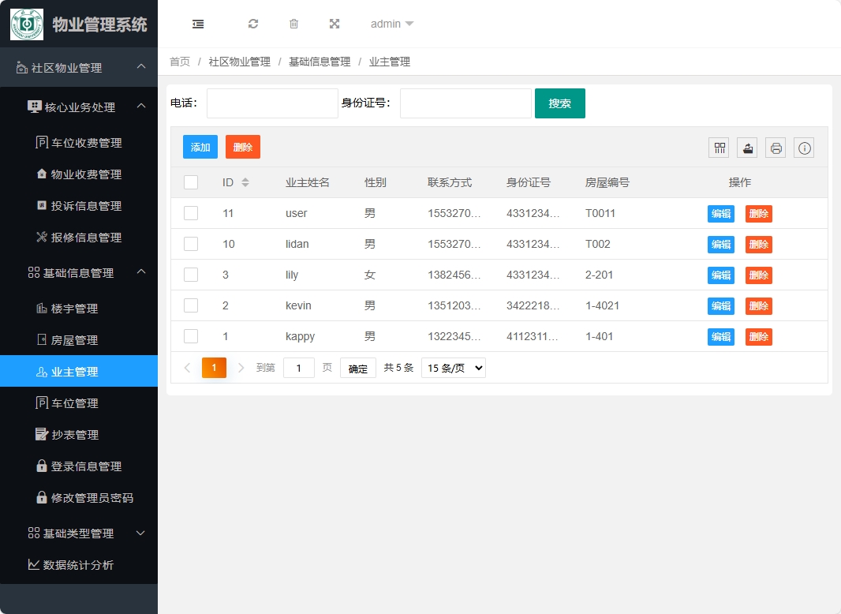Click the 电话 phone input field
Screen dimensions: 841x614
point(271,103)
